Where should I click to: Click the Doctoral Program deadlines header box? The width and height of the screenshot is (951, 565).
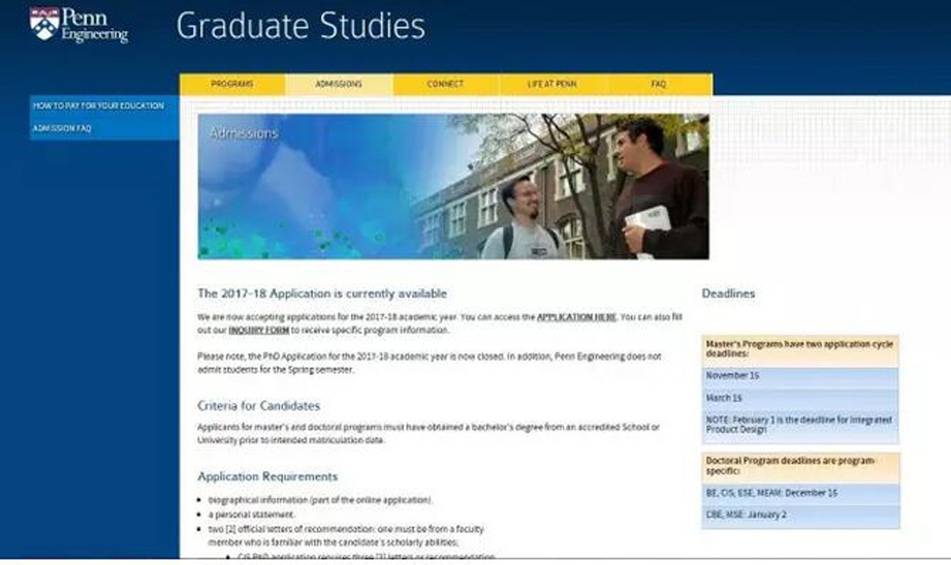point(801,467)
